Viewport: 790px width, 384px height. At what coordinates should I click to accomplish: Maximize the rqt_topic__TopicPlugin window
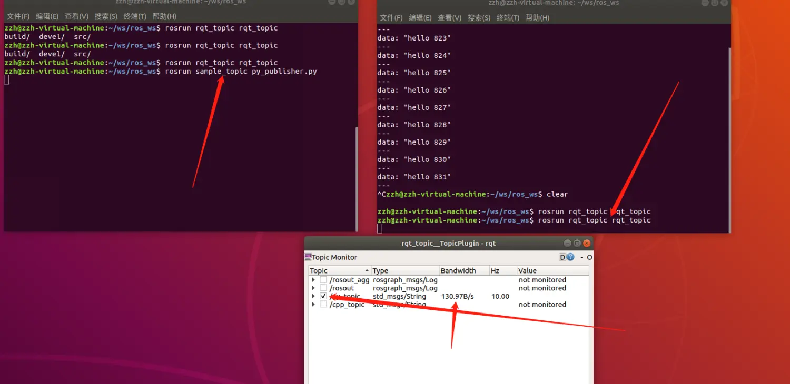pos(577,243)
